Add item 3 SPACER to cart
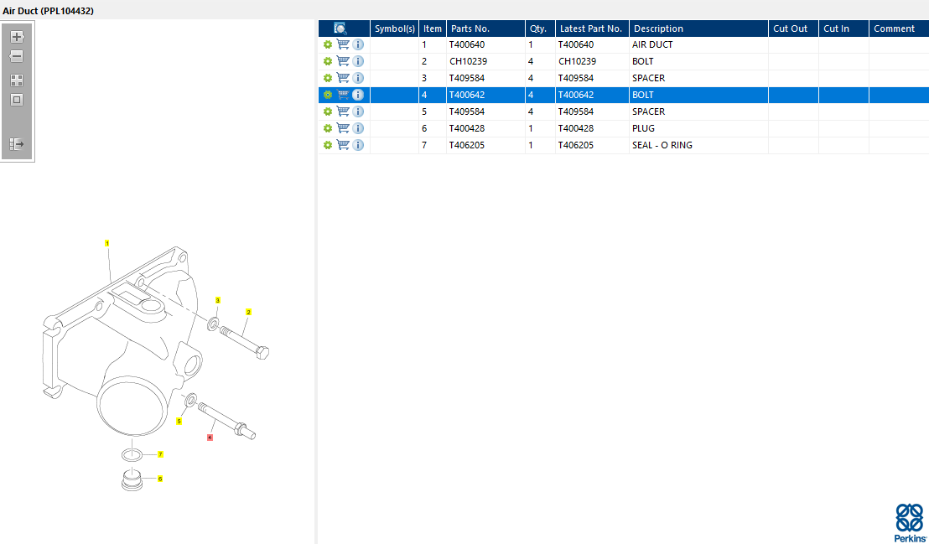The width and height of the screenshot is (929, 544). tap(343, 77)
